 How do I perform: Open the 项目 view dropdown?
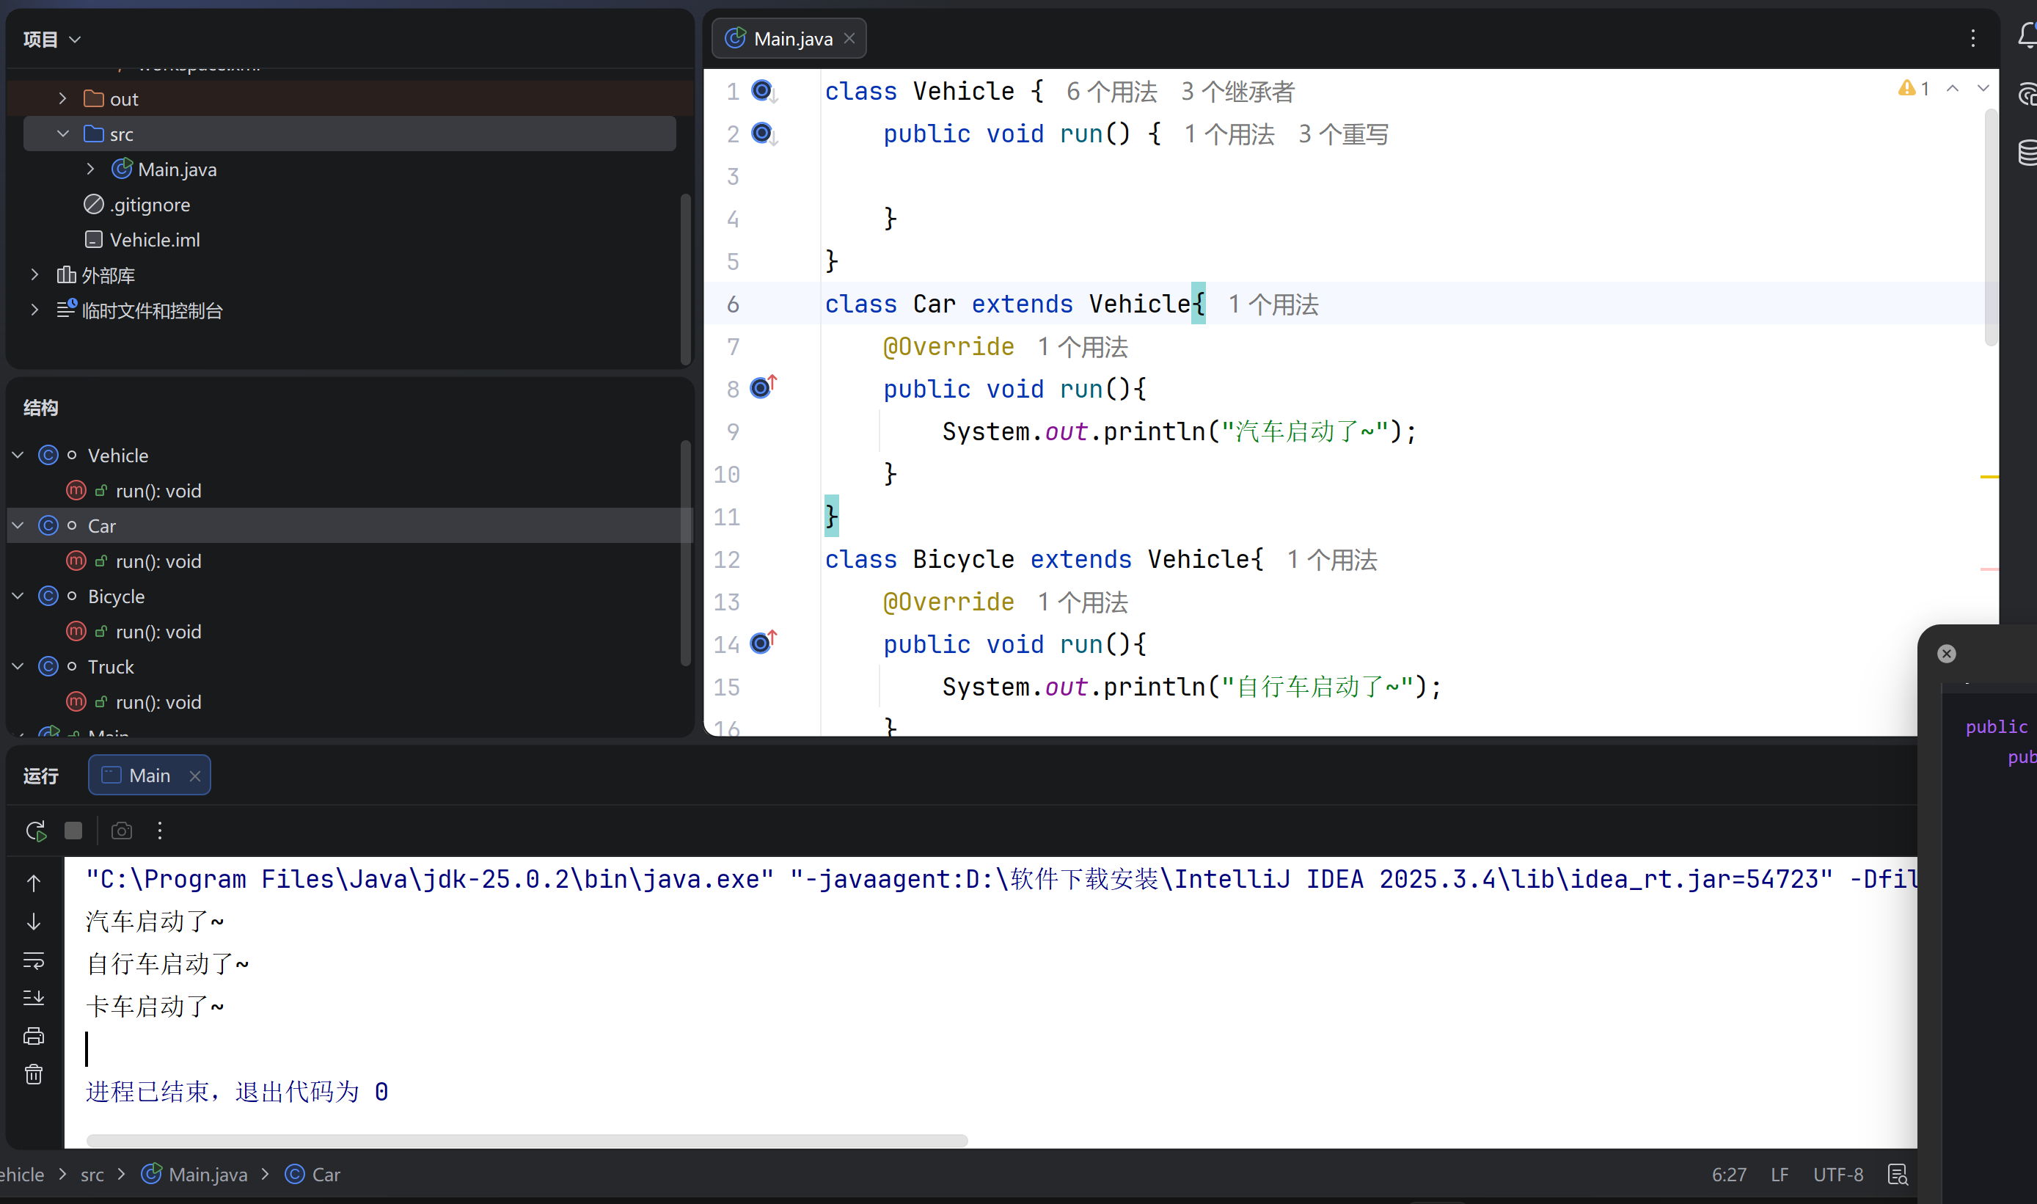pos(52,39)
